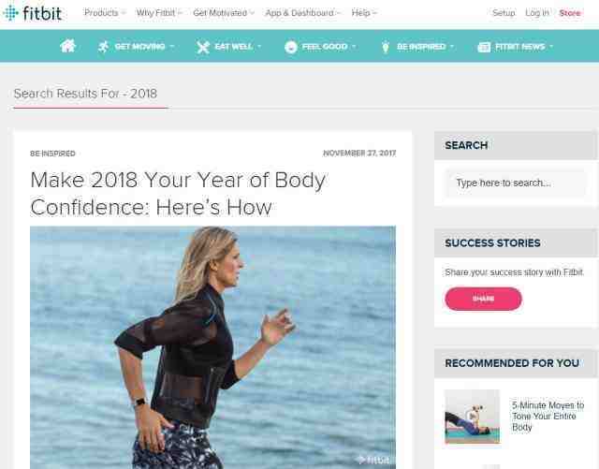Image resolution: width=599 pixels, height=469 pixels.
Task: Open the Be Inspired category label above the article
Action: (x=52, y=154)
